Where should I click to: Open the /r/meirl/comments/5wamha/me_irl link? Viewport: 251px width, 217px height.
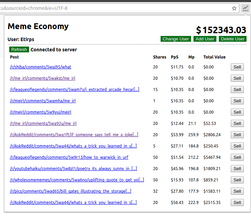(x=43, y=101)
